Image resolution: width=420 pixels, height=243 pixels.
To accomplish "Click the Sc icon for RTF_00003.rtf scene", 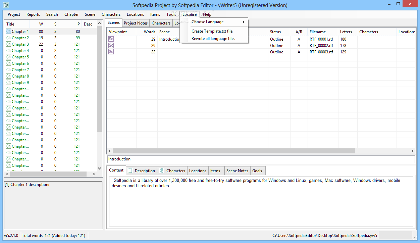I will click(x=111, y=52).
